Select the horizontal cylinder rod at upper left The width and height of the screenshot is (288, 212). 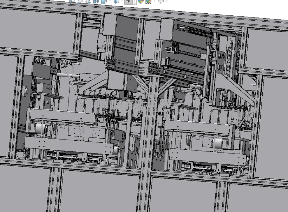click(x=67, y=75)
